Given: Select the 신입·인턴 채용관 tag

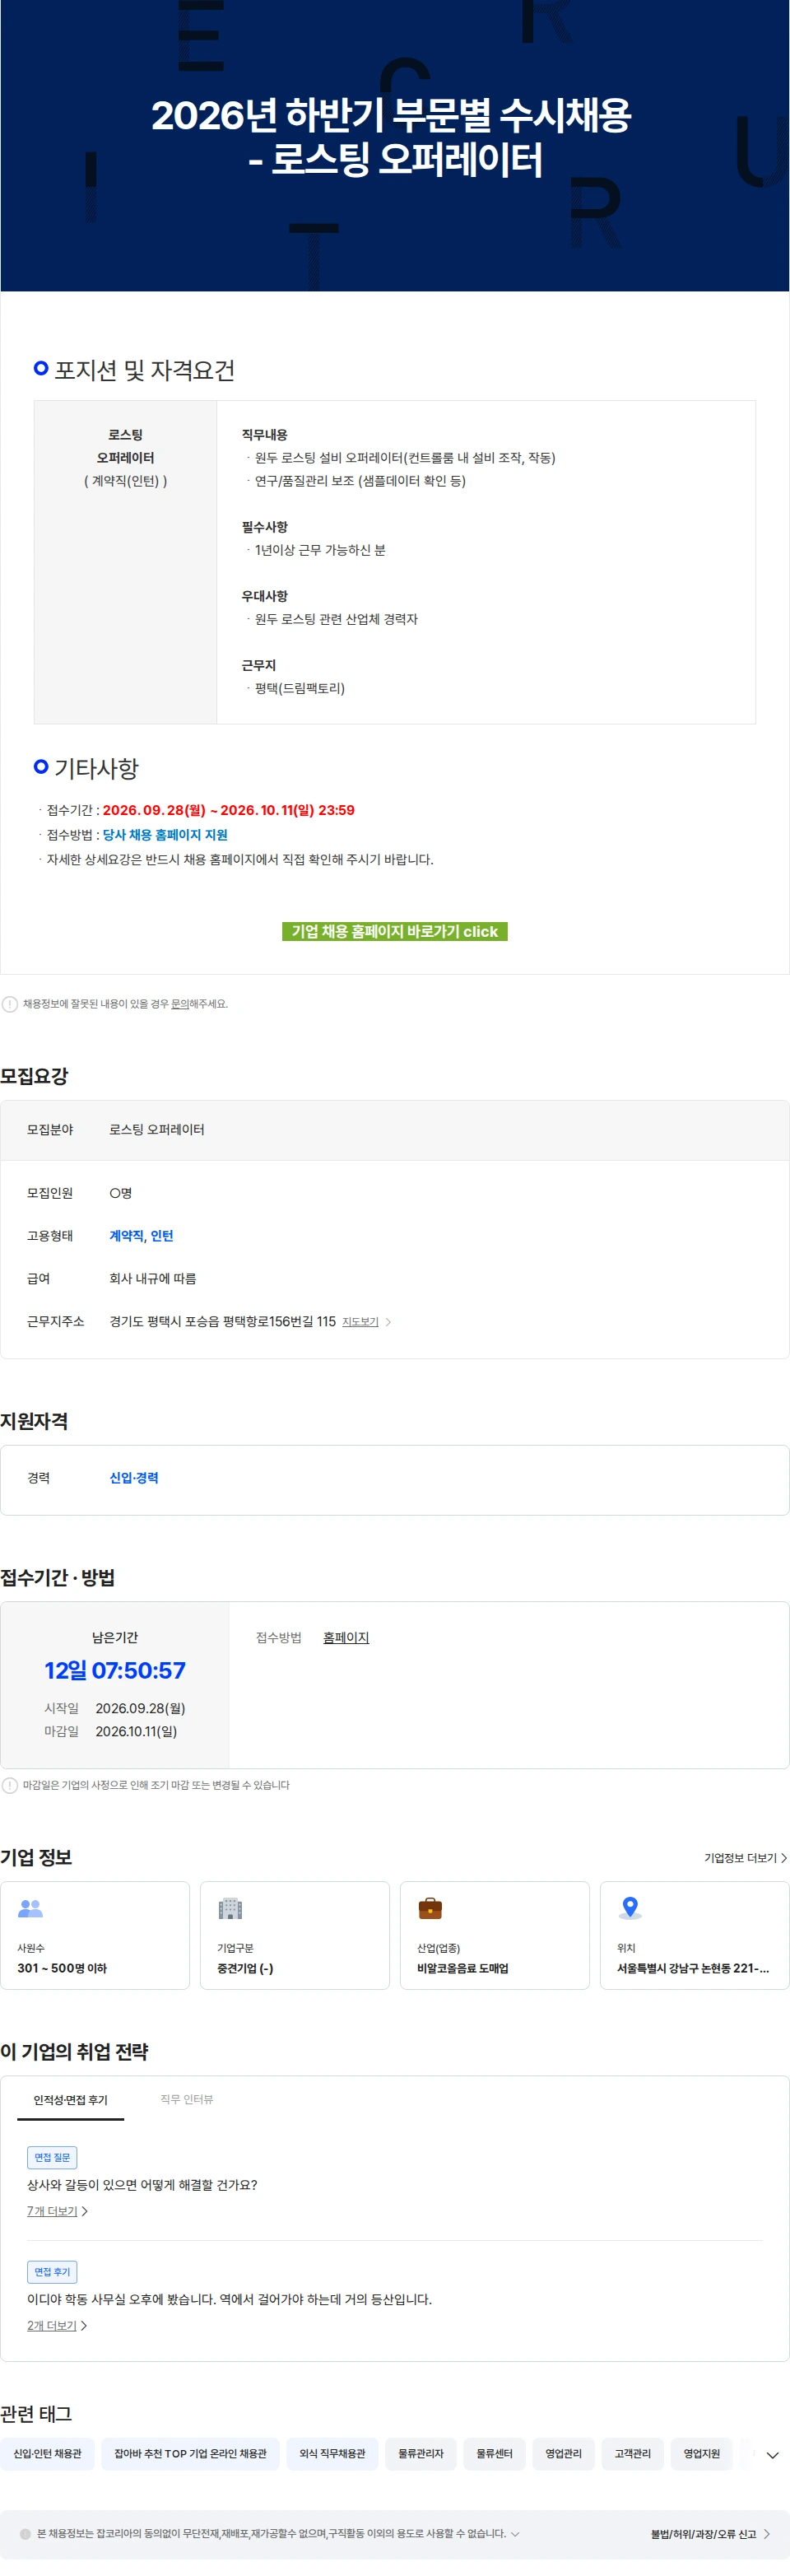Looking at the screenshot, I should [47, 2454].
